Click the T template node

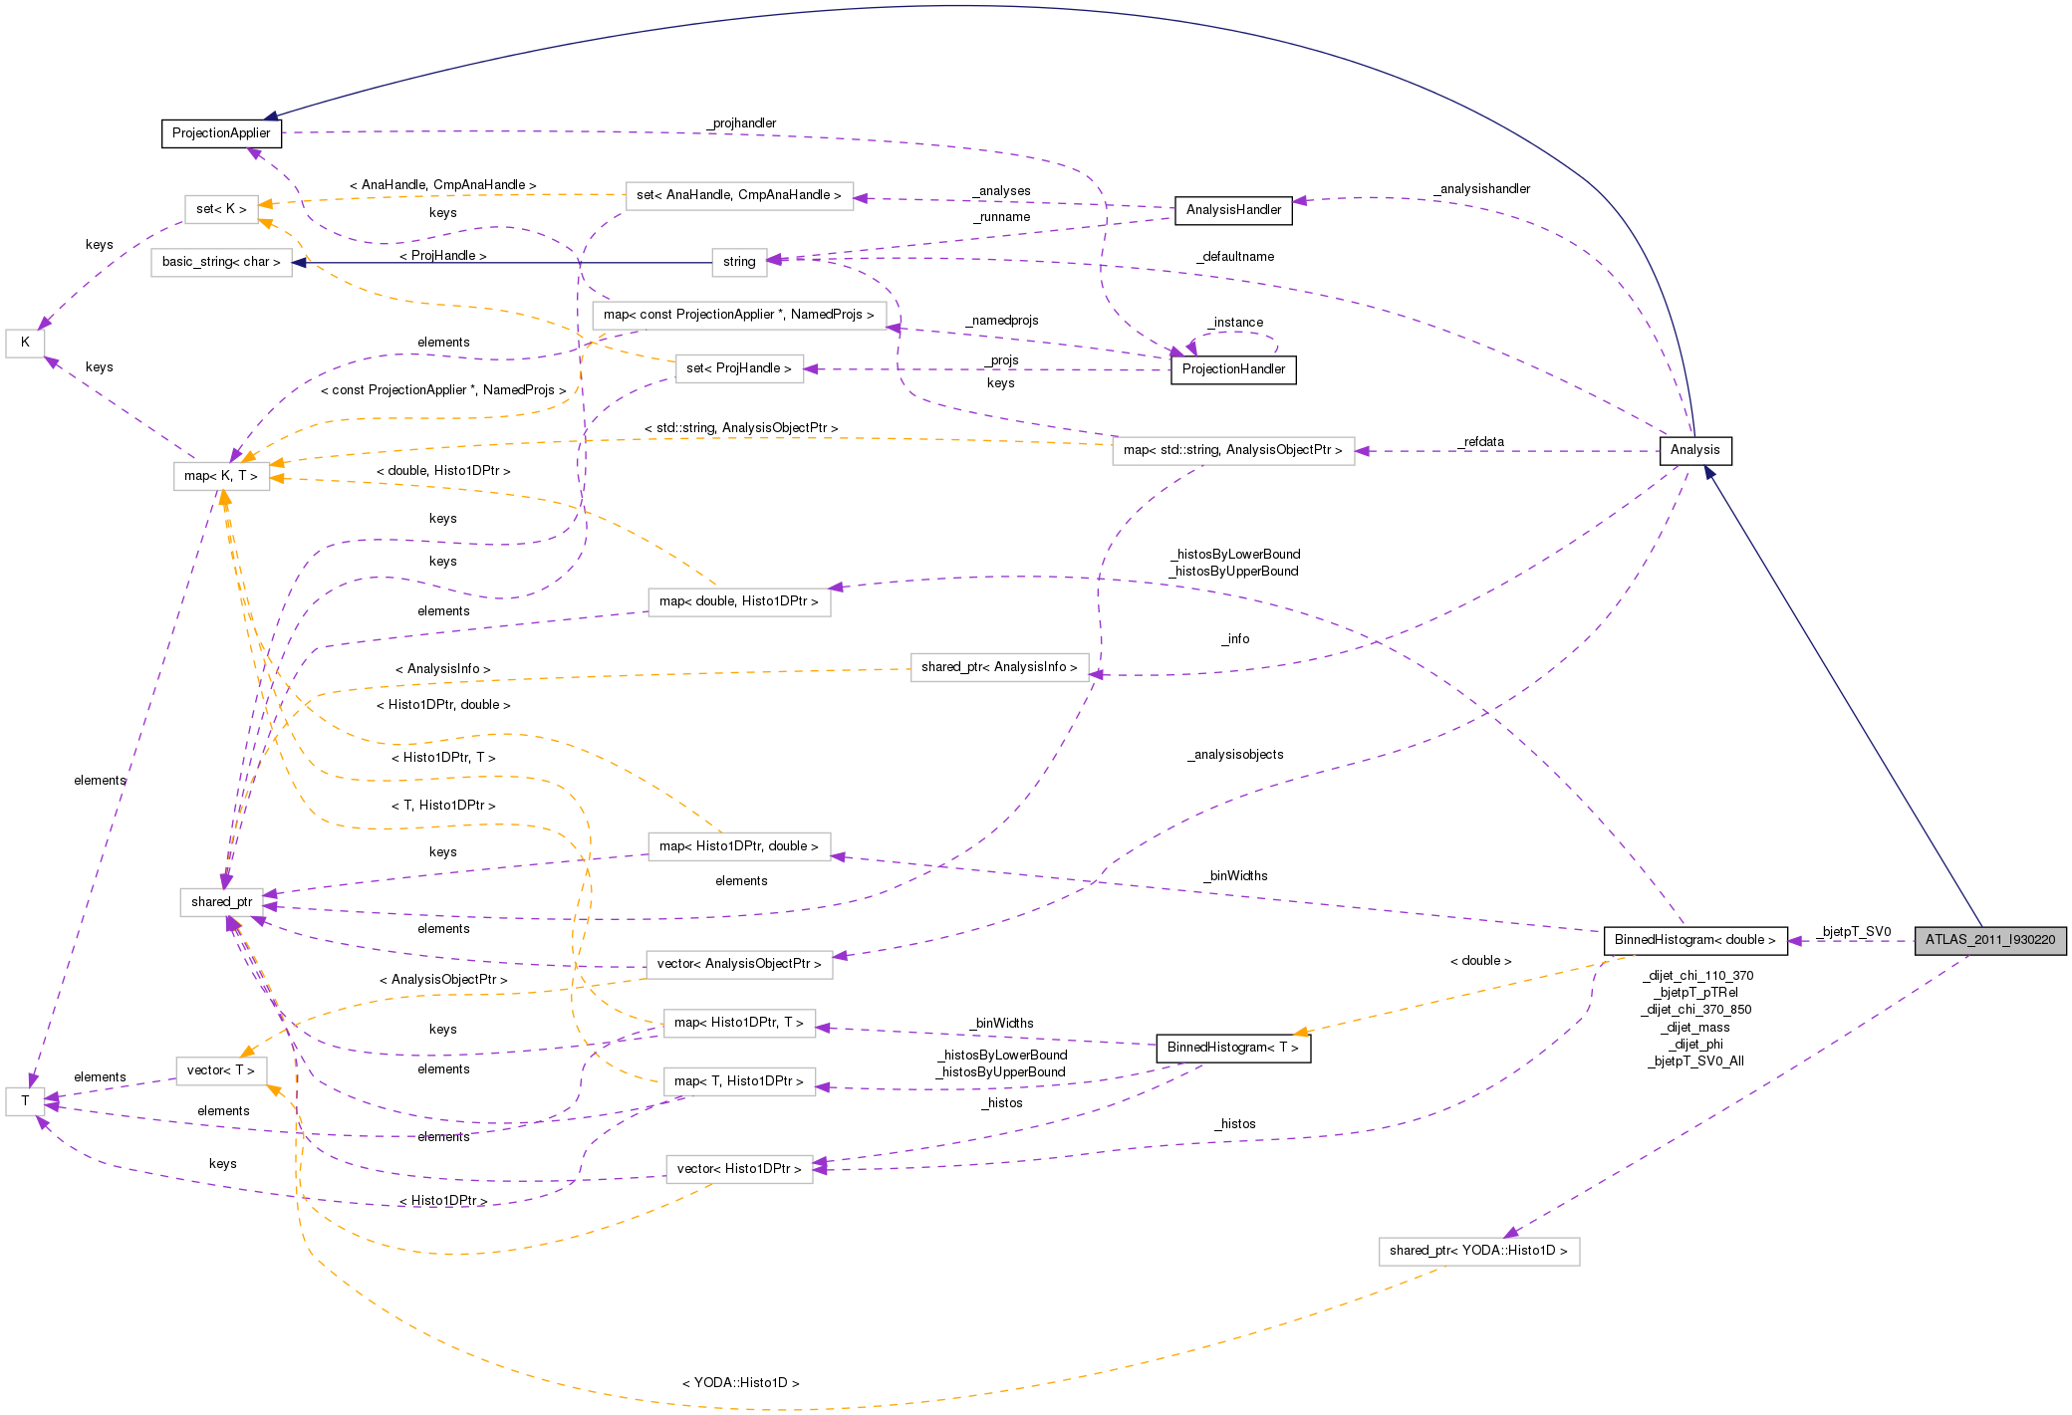[25, 1101]
